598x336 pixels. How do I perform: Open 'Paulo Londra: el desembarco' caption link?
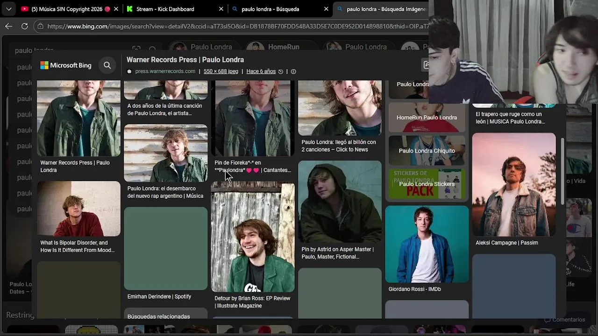click(165, 192)
